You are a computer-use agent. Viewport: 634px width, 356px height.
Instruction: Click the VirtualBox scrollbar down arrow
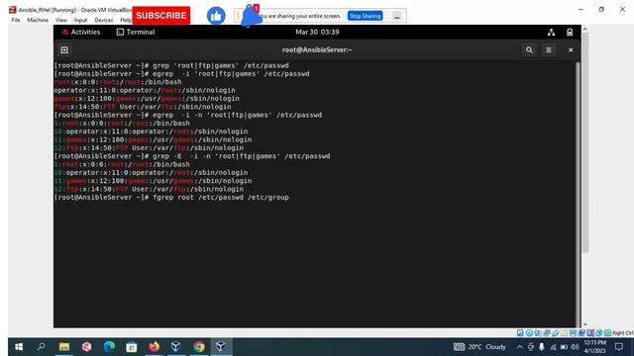click(585, 324)
